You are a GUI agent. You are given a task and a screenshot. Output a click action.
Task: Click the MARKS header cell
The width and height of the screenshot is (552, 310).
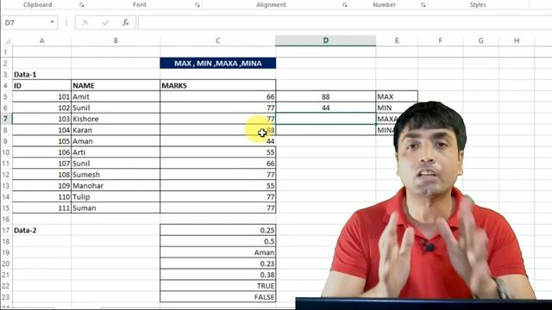[x=218, y=86]
